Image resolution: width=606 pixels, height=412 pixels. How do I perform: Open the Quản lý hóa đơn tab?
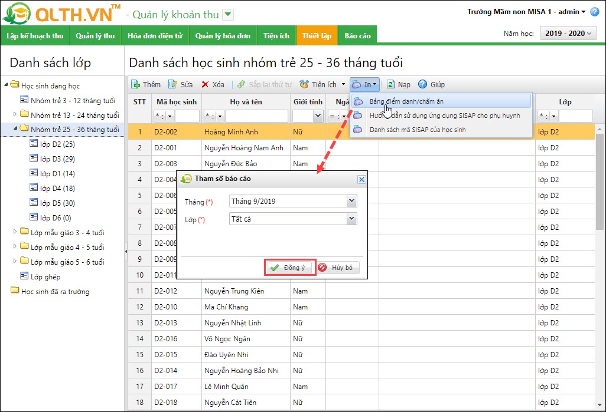pos(223,36)
